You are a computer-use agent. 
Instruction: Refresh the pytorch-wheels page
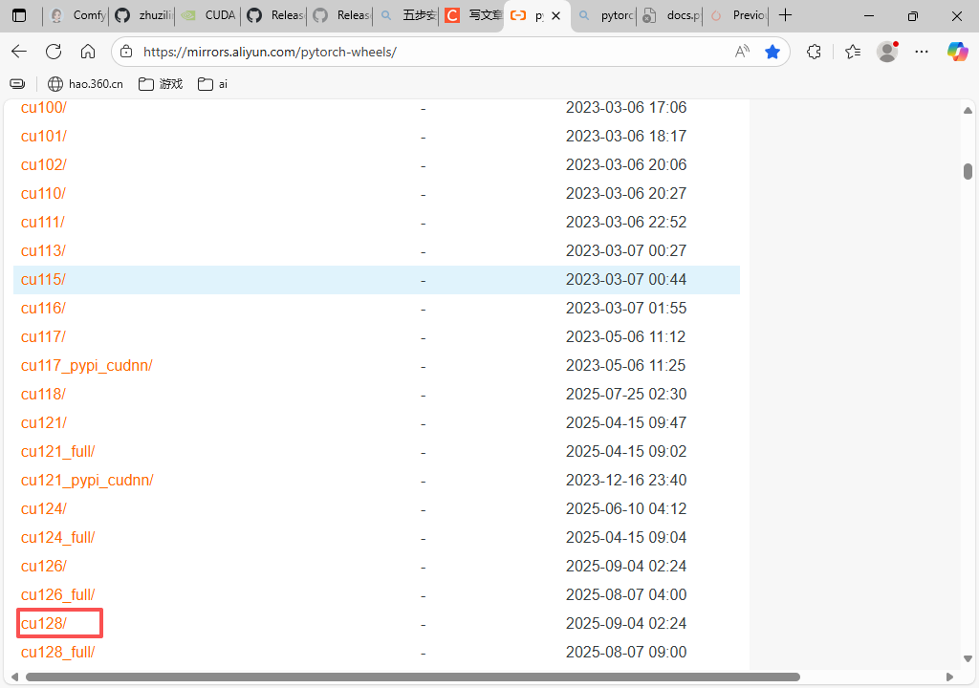point(54,52)
